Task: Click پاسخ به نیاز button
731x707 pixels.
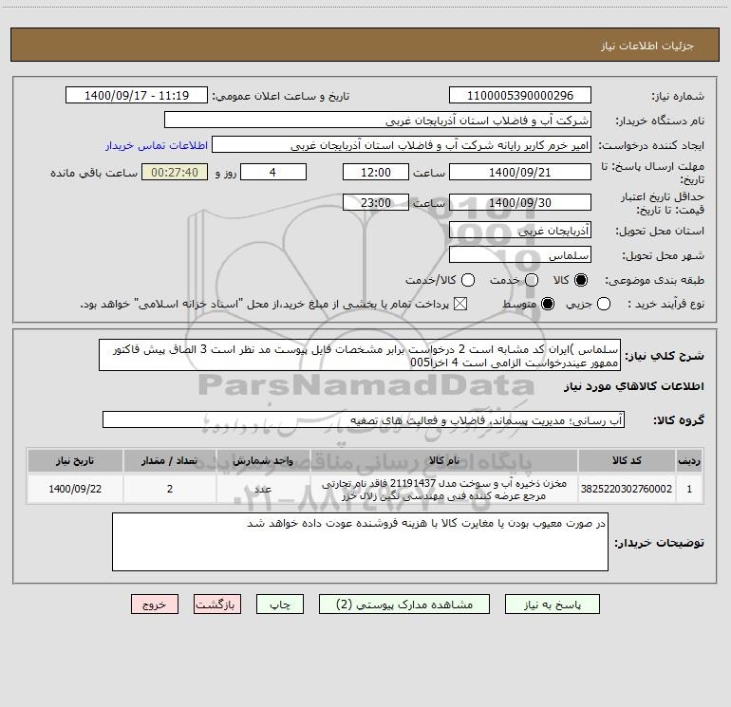Action: coord(553,605)
